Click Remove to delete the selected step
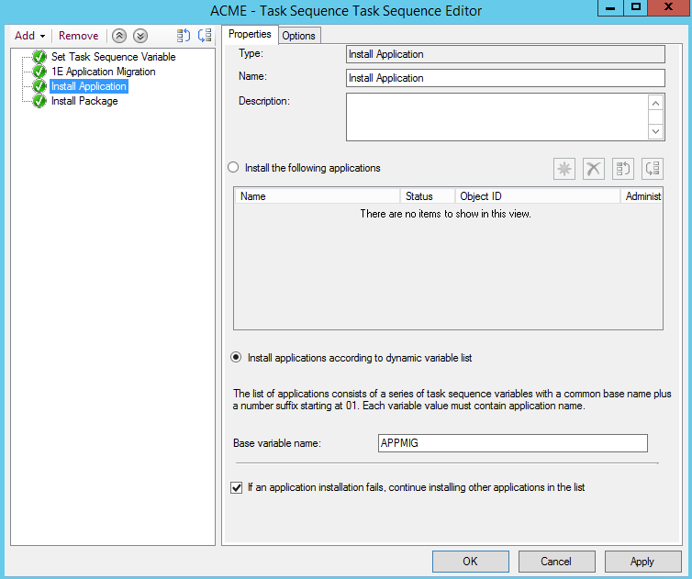692x579 pixels. [78, 36]
